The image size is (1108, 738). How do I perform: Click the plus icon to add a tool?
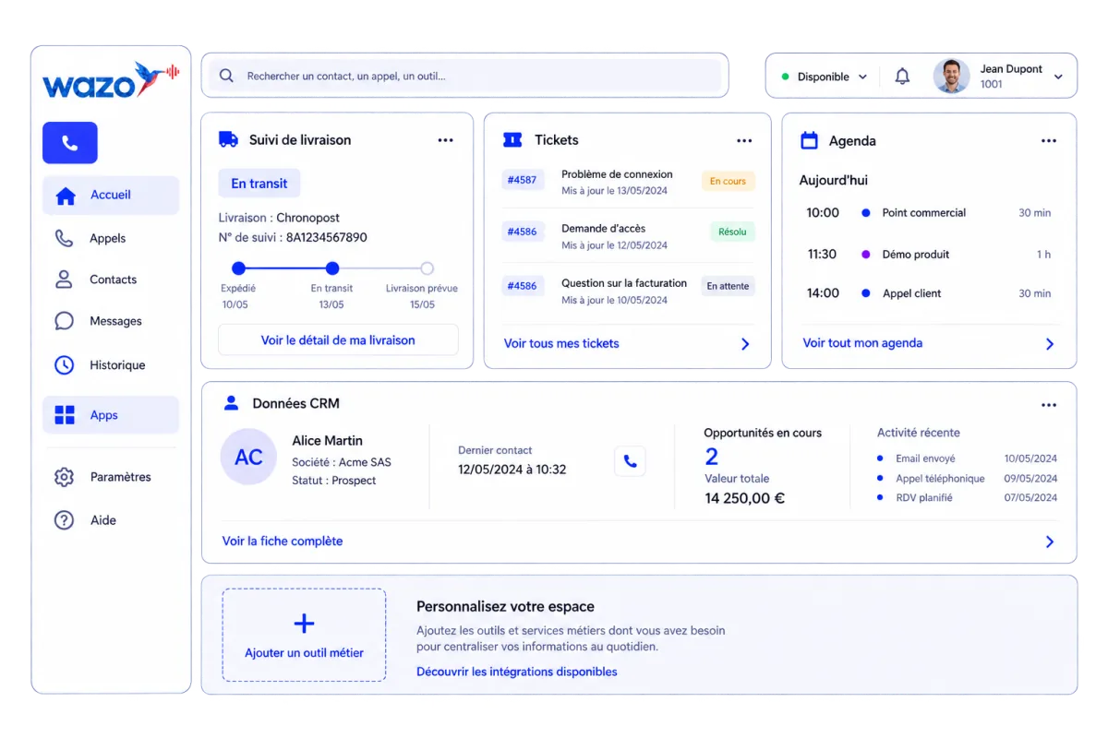coord(304,624)
